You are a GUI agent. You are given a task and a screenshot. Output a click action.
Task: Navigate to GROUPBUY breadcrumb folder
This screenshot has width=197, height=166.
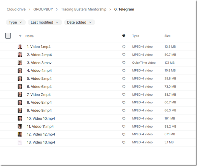coord(43,9)
